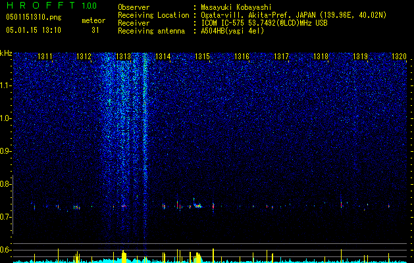
Task: Select the ICOM IC-575 53.7492 MHz receiver text
Action: (x=264, y=23)
